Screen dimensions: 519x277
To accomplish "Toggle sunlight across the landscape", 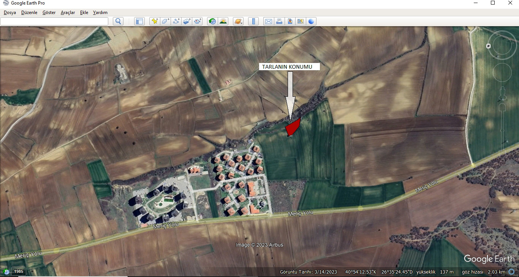I will coord(223,21).
